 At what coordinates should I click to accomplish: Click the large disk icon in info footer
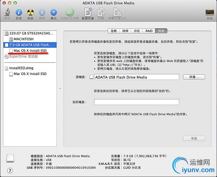point(10,158)
